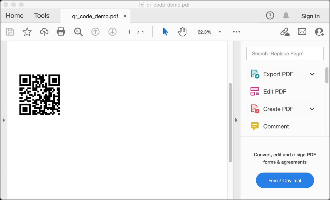The image size is (330, 200).
Task: Click the Comment speech bubble icon
Action: (255, 126)
